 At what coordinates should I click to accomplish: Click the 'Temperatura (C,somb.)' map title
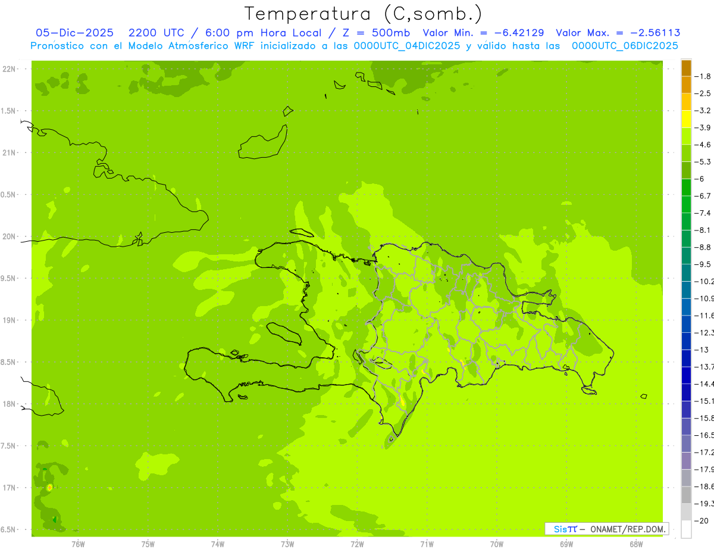coord(364,14)
